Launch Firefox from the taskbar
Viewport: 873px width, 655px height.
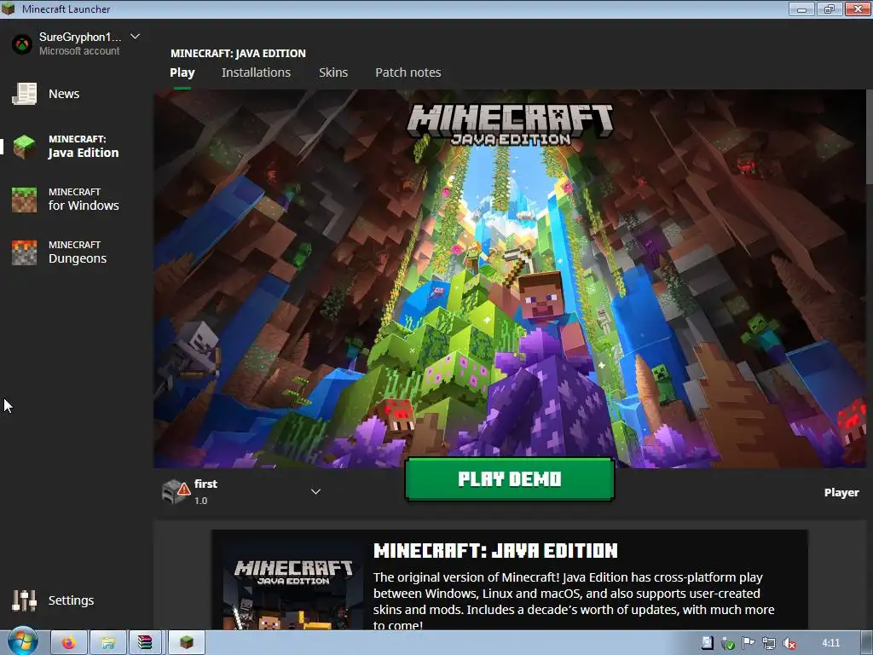[69, 643]
